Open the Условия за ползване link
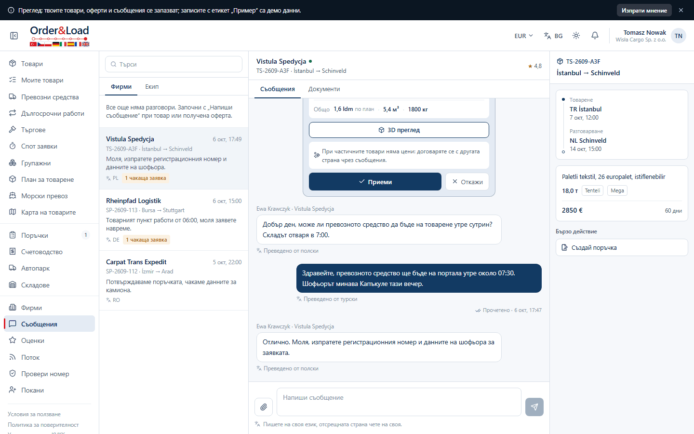This screenshot has width=694, height=434. (34, 414)
